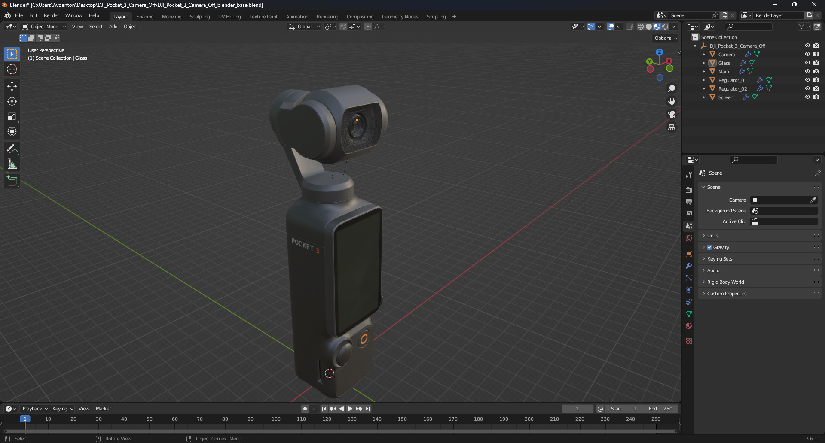Open the Tool properties tab
This screenshot has width=825, height=443.
(x=689, y=175)
